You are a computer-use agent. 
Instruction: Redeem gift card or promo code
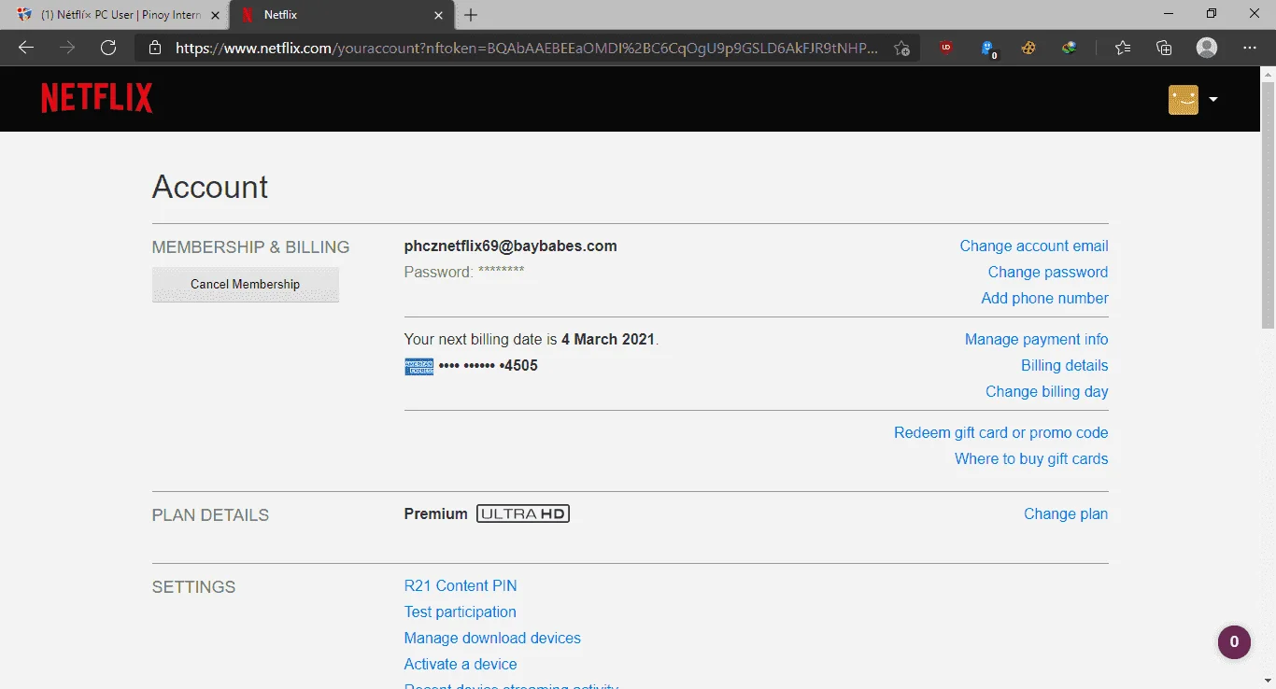1001,433
